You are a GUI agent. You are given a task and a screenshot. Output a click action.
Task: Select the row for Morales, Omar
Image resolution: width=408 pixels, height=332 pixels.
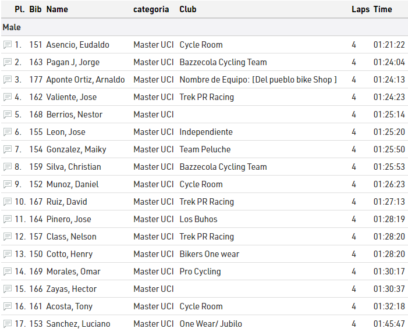(73, 272)
